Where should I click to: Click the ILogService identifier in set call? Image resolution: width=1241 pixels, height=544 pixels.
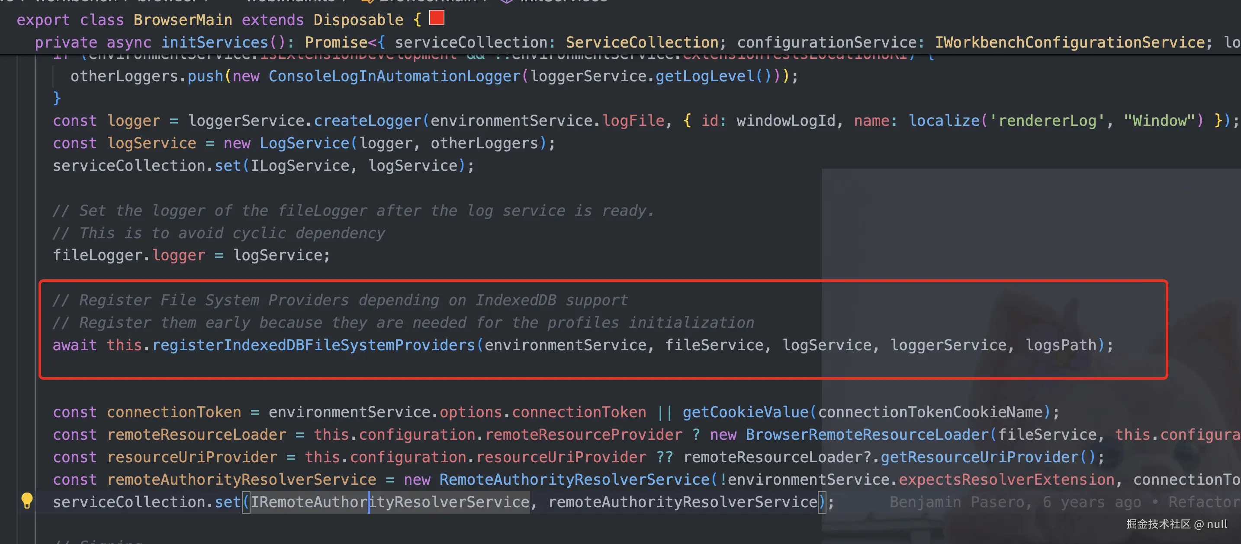point(299,166)
